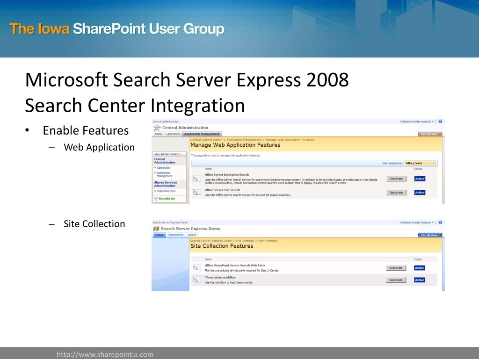Deactivate Office SharePoint Server Search Web Parts
This screenshot has width=479, height=359.
396,268
